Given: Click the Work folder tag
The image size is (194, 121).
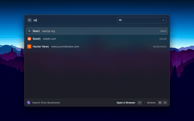Looking at the screenshot, I should 163,31.
